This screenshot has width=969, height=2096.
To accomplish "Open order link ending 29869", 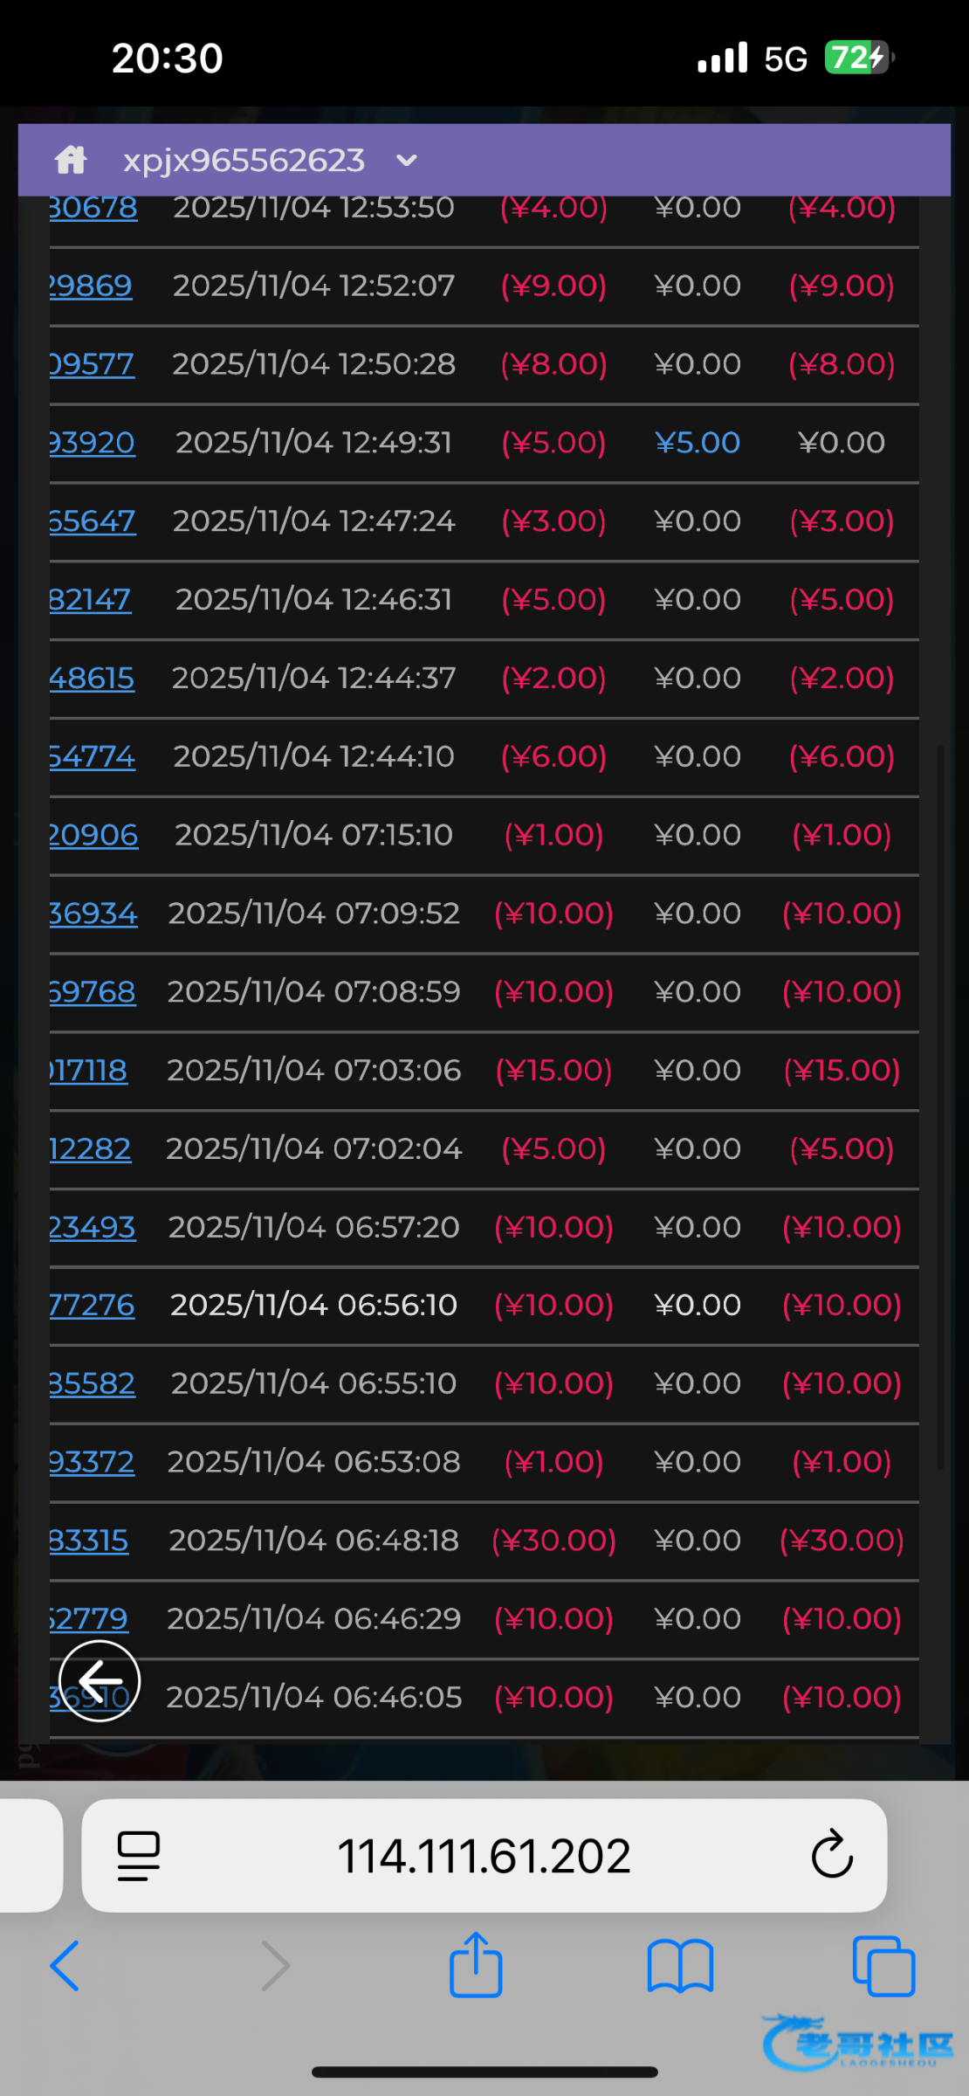I will pyautogui.click(x=91, y=286).
